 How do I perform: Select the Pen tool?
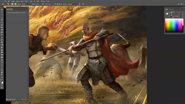point(2,60)
